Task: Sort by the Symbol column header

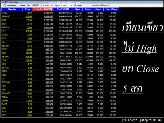Action: click(12, 9)
